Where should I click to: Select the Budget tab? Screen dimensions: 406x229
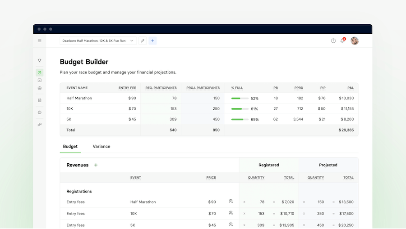[70, 147]
